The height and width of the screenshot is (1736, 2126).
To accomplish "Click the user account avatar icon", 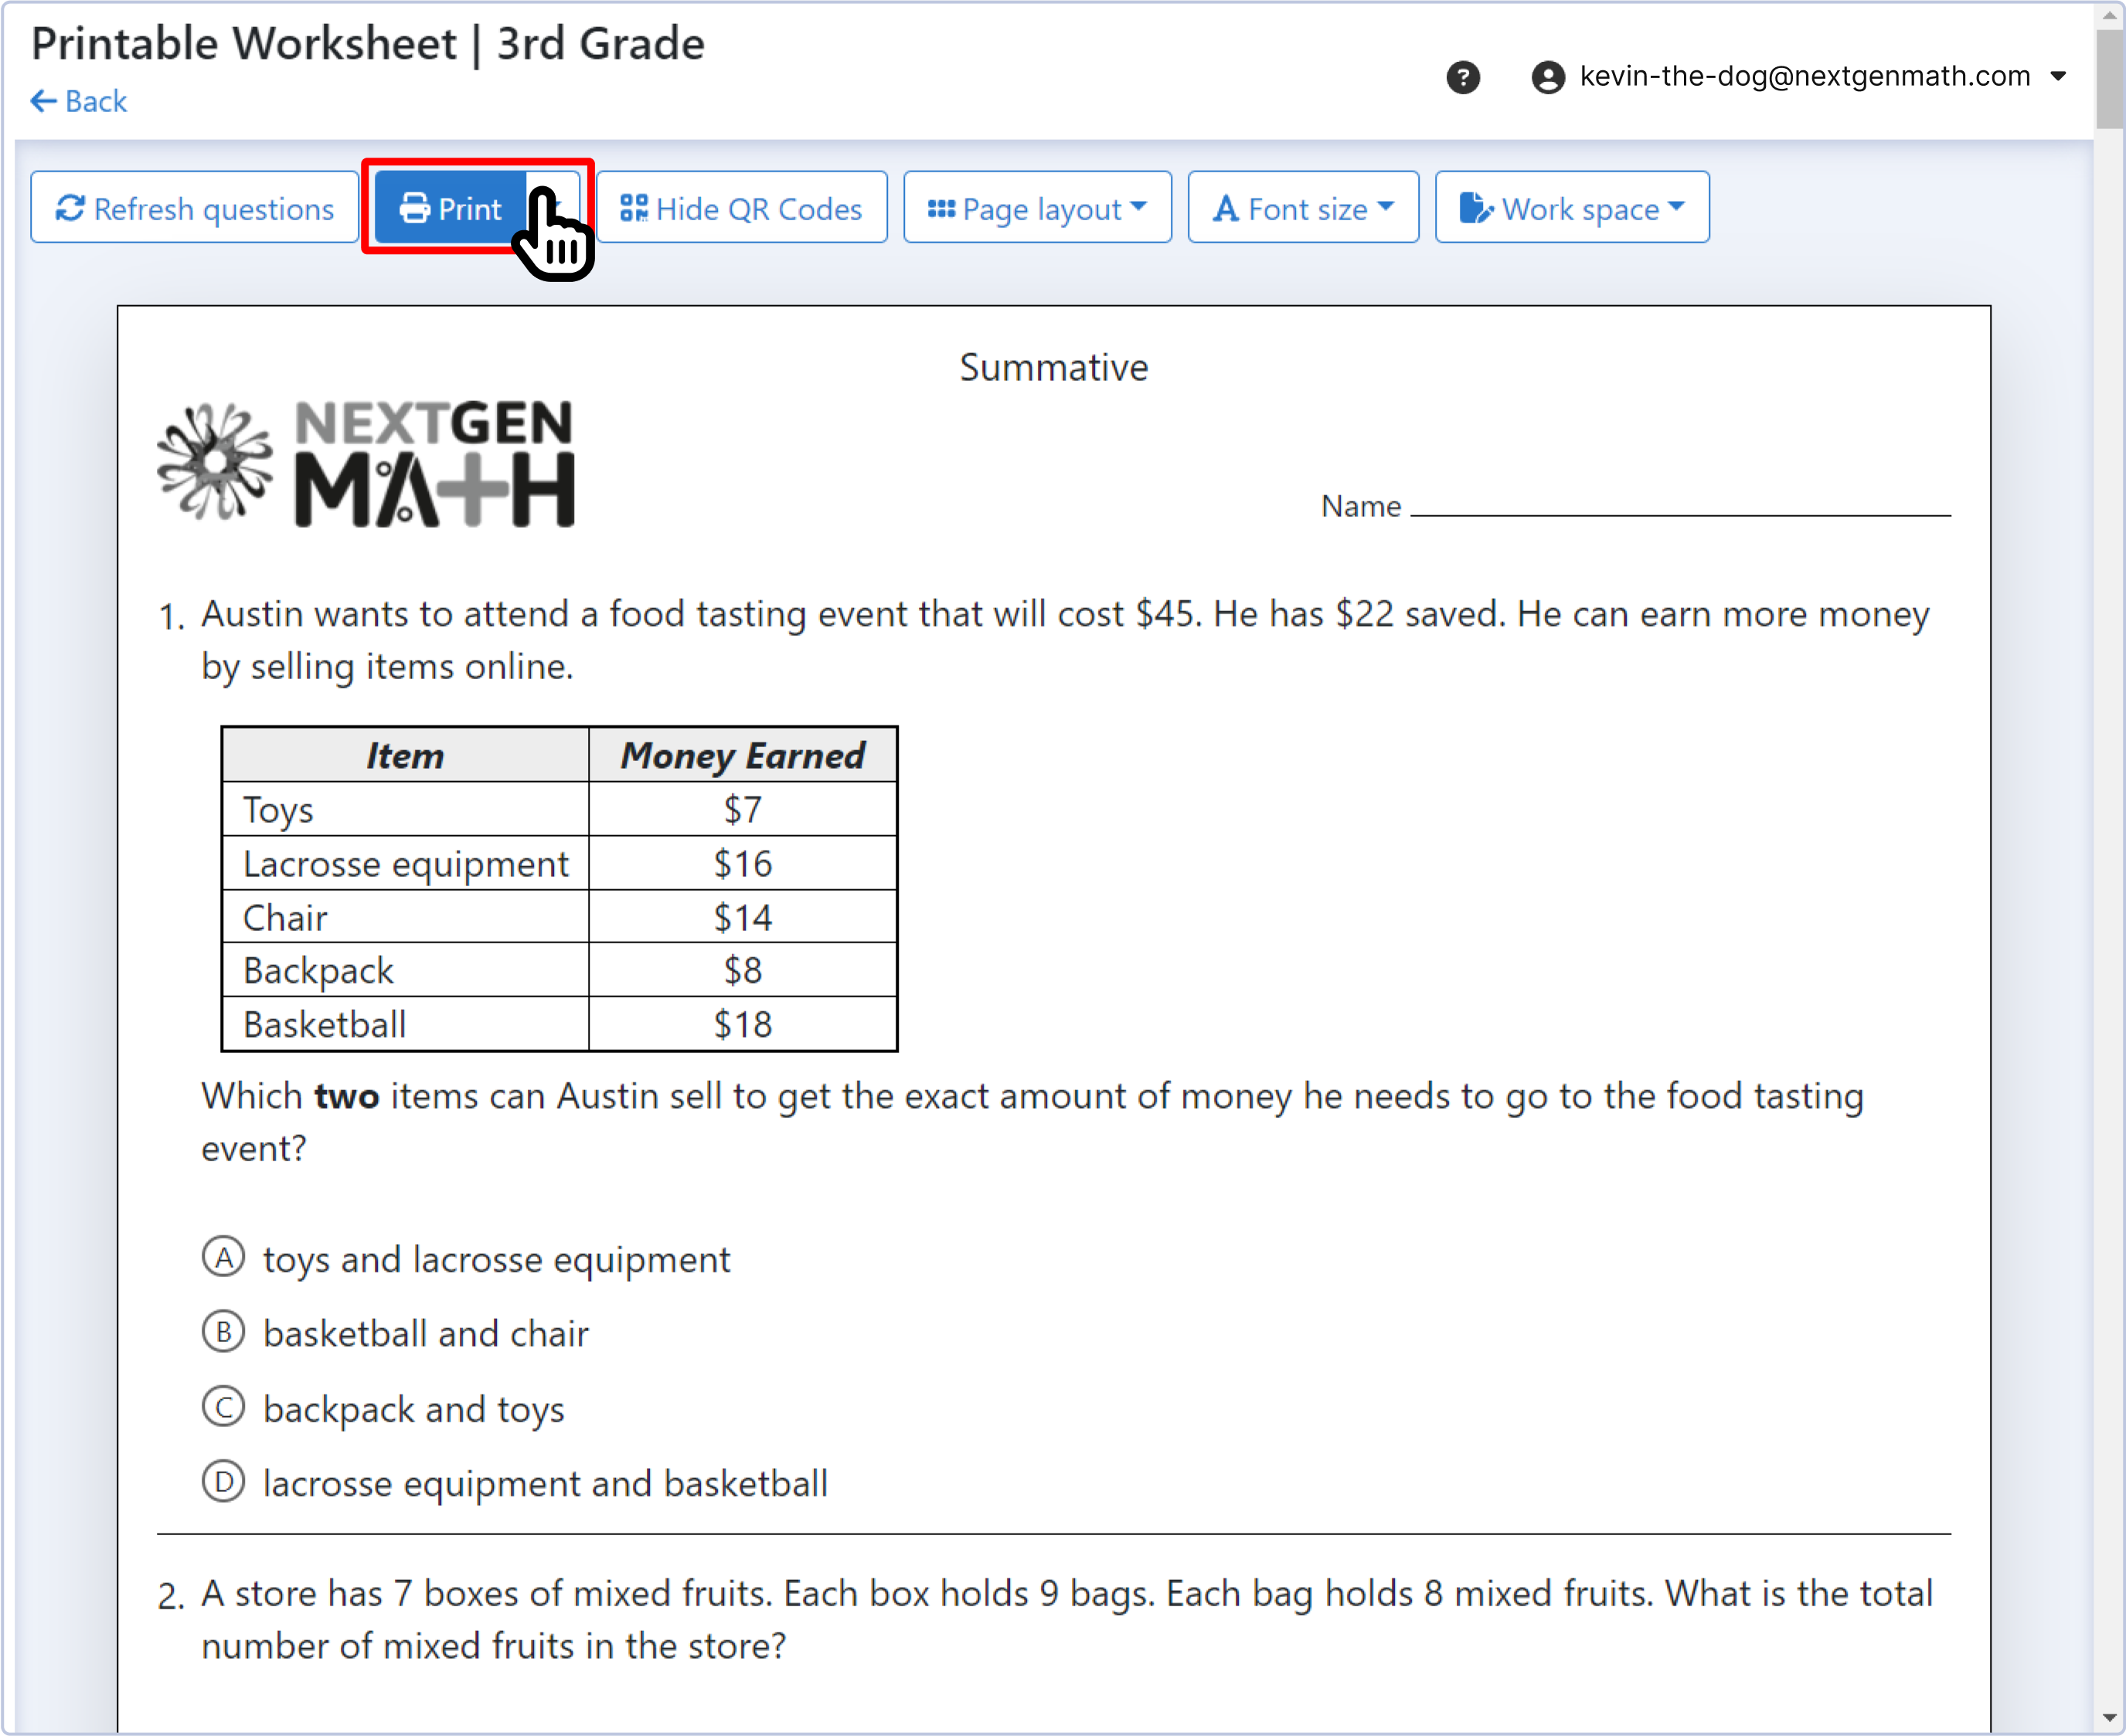I will click(1548, 77).
